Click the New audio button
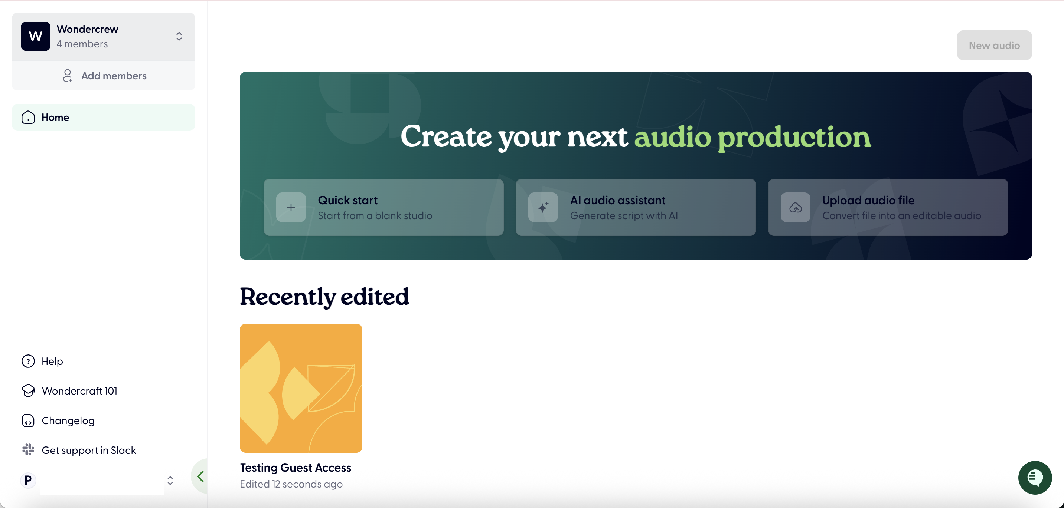Viewport: 1064px width, 508px height. tap(994, 45)
